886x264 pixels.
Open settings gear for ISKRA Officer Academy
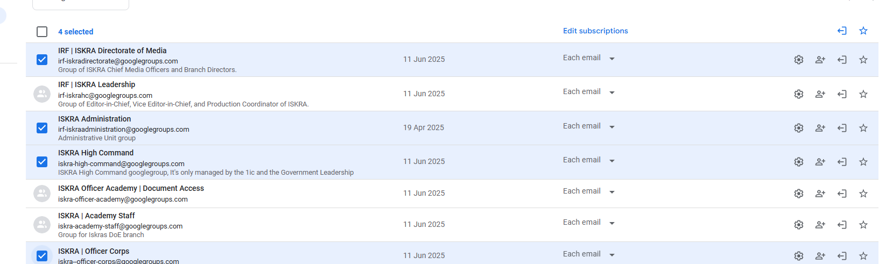tap(799, 194)
